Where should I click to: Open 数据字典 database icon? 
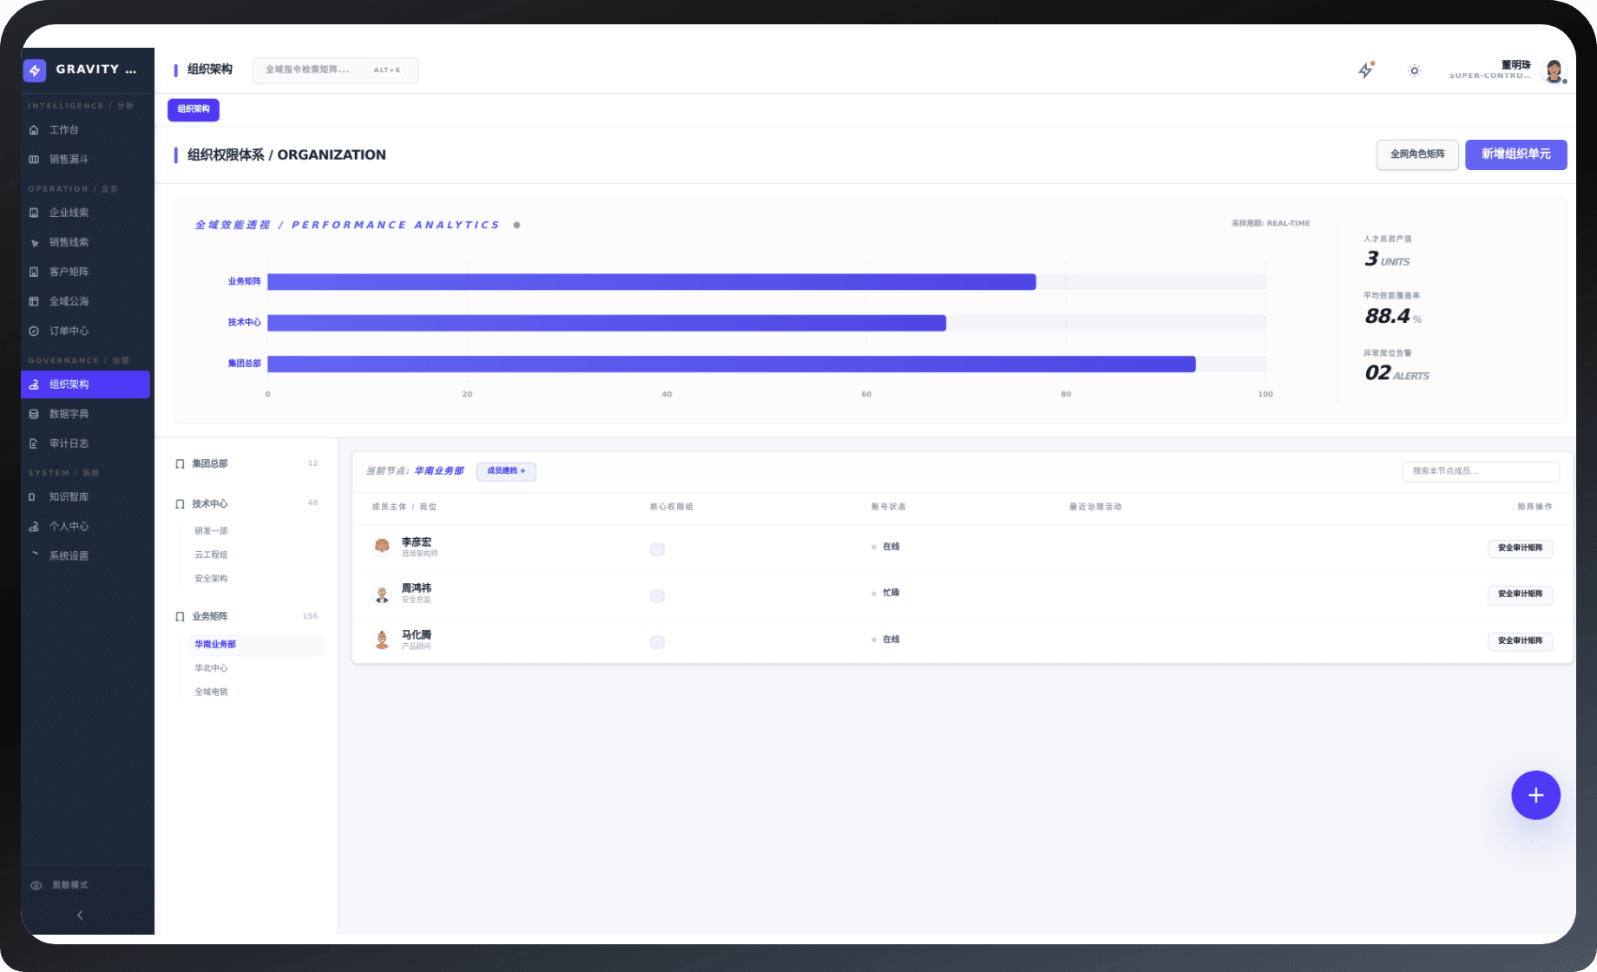34,414
